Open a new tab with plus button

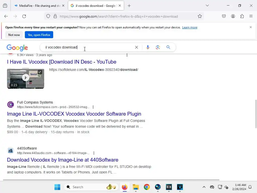(129, 6)
